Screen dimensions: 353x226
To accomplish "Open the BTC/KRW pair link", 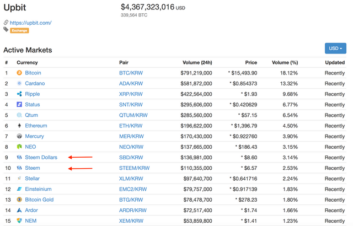I will [131, 73].
